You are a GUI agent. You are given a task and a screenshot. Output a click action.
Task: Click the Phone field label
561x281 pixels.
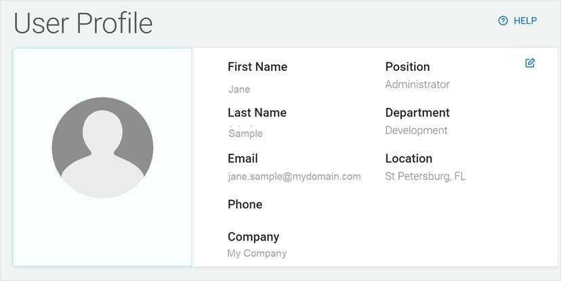pos(245,205)
